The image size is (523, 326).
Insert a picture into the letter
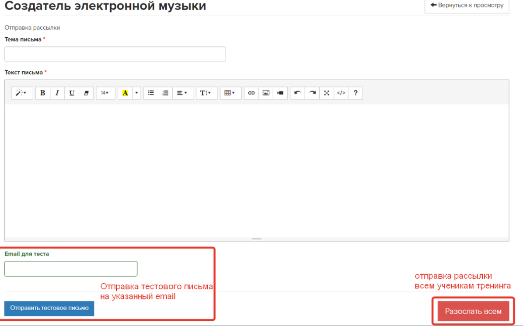coord(266,93)
